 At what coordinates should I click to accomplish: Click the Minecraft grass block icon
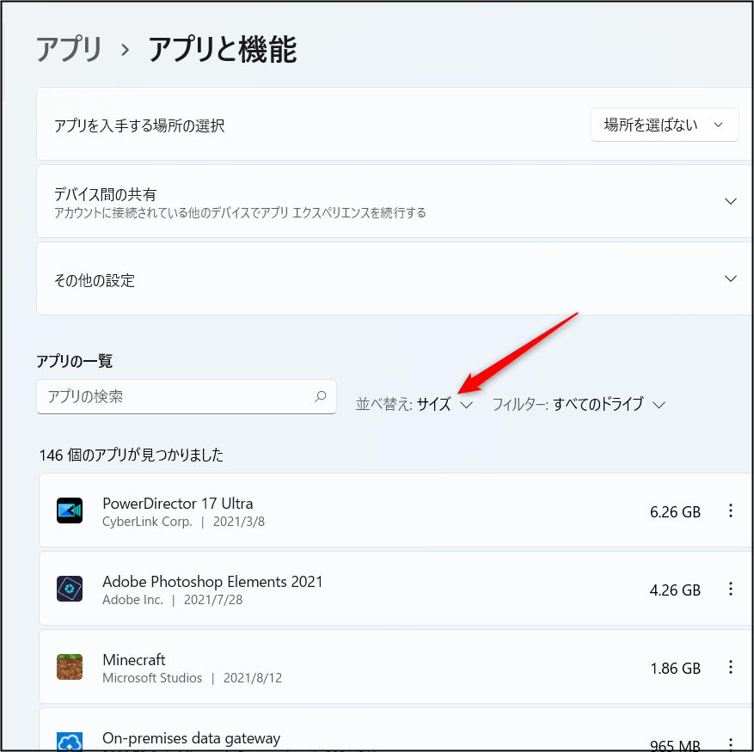pyautogui.click(x=70, y=667)
